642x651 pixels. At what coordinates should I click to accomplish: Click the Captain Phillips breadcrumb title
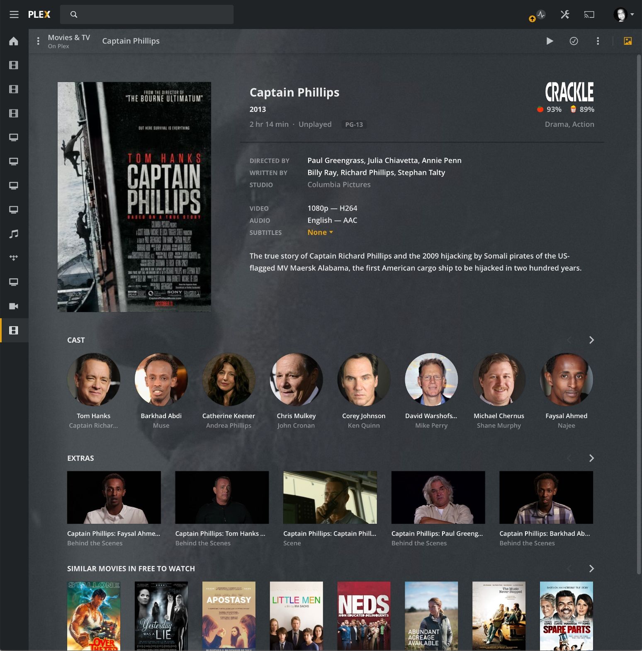(x=131, y=41)
